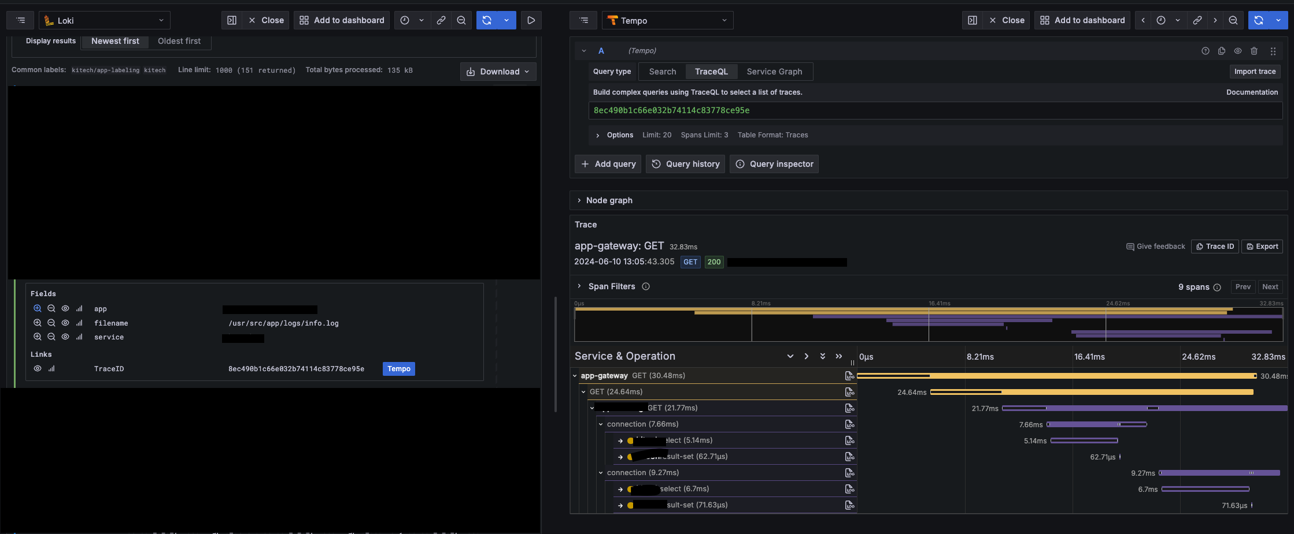Click the Query inspector button
Image resolution: width=1294 pixels, height=534 pixels.
coord(774,164)
